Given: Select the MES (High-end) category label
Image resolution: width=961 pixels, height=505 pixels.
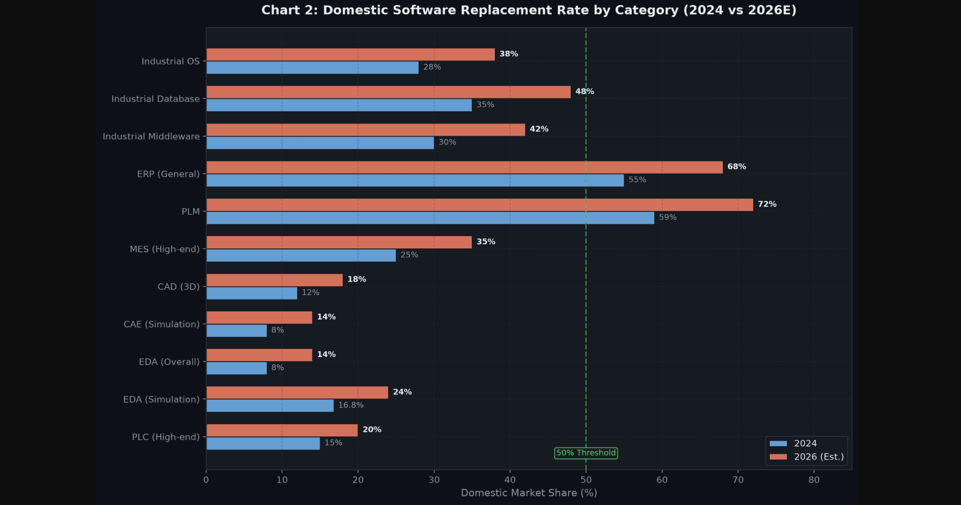Looking at the screenshot, I should pyautogui.click(x=165, y=249).
